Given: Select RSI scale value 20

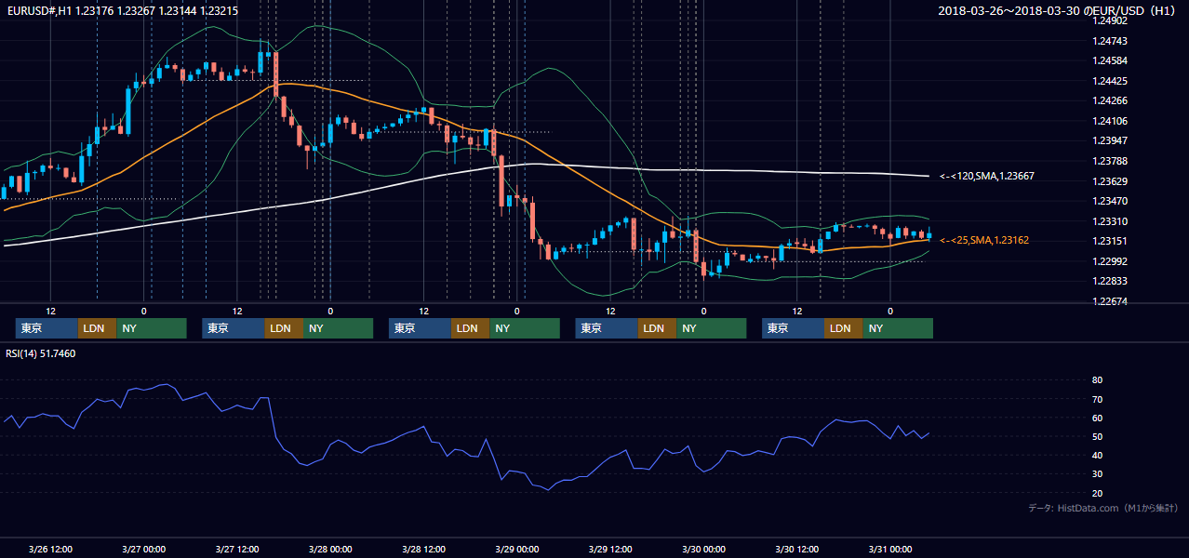Looking at the screenshot, I should (x=1097, y=493).
